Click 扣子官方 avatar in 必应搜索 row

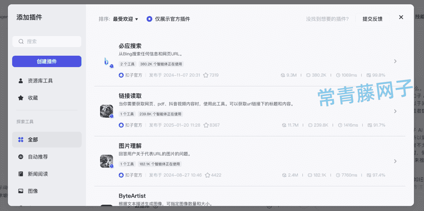[x=121, y=75]
